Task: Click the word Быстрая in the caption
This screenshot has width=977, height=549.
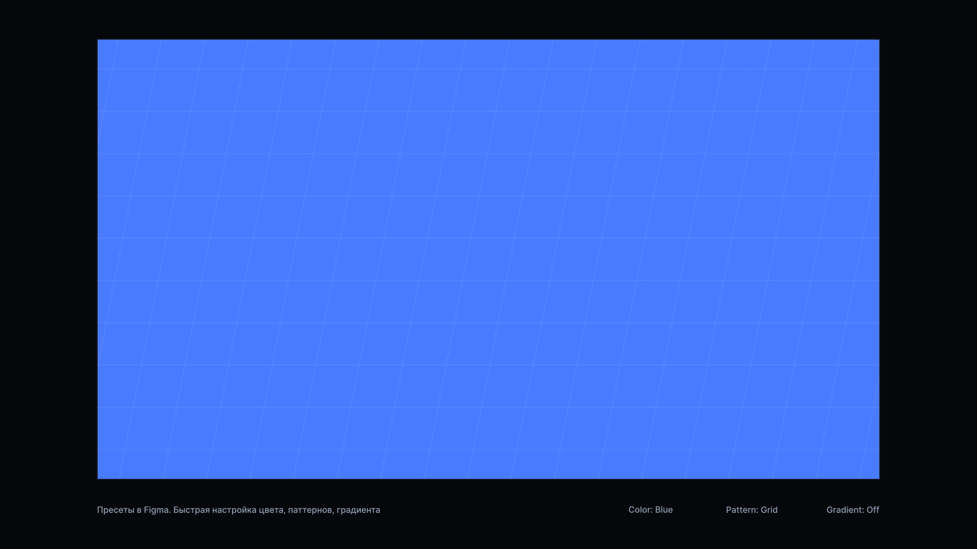Action: [191, 510]
